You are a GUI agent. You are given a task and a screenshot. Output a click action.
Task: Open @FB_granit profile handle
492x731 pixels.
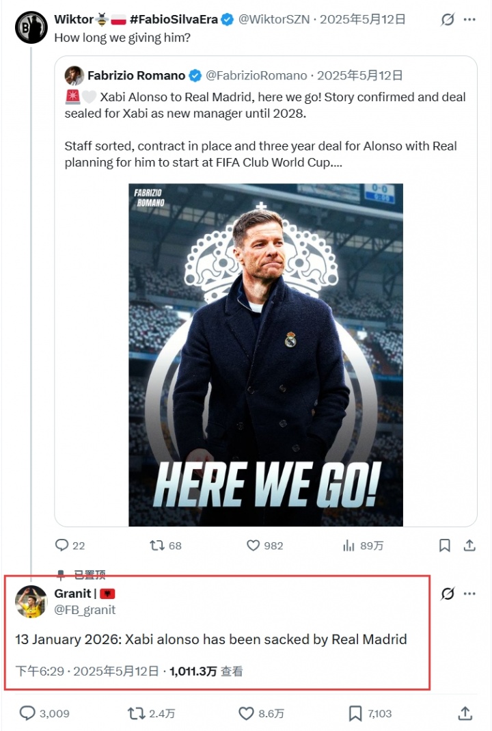(85, 609)
